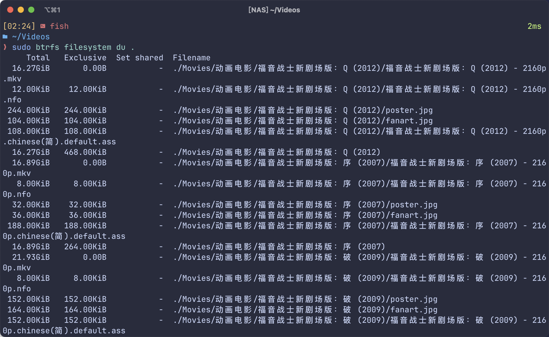This screenshot has height=337, width=549.
Task: Click the word "sudo" in the command
Action: click(x=21, y=47)
